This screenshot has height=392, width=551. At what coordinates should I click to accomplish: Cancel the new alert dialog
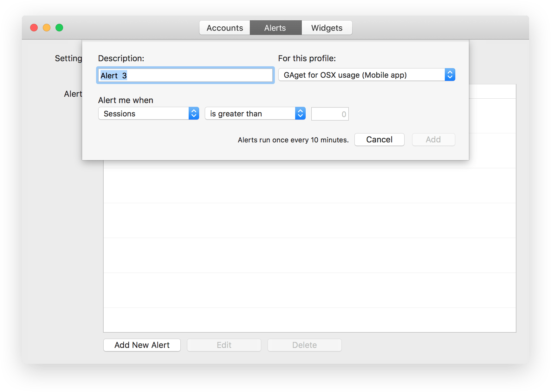[x=379, y=140]
